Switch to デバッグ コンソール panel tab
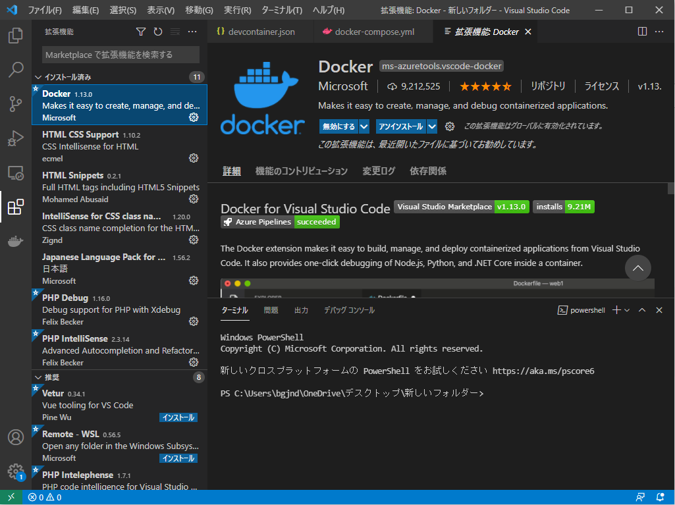The height and width of the screenshot is (505, 675). point(349,310)
